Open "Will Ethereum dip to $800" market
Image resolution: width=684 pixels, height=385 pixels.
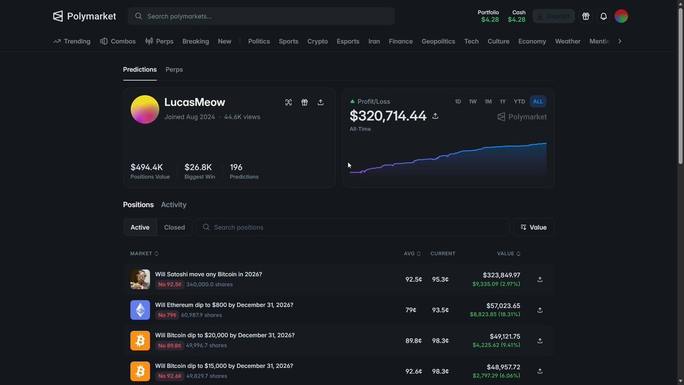tap(224, 305)
